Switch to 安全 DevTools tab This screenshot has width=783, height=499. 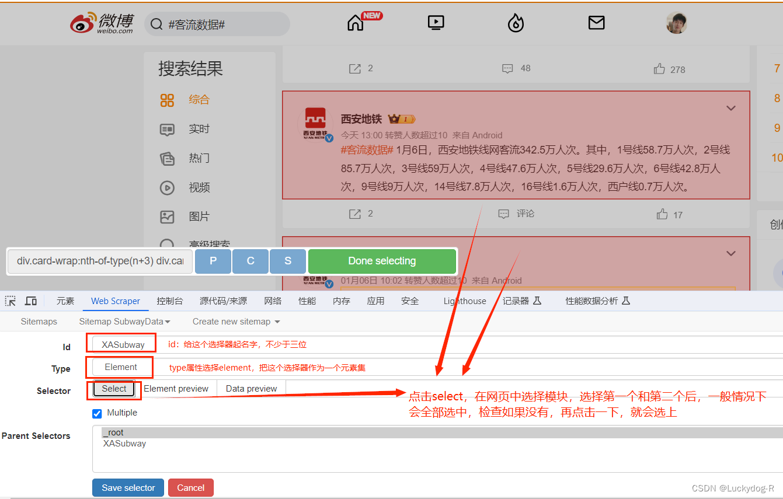410,301
